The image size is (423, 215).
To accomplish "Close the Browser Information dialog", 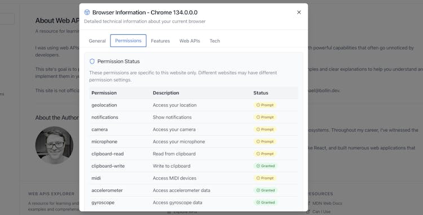I will 299,12.
